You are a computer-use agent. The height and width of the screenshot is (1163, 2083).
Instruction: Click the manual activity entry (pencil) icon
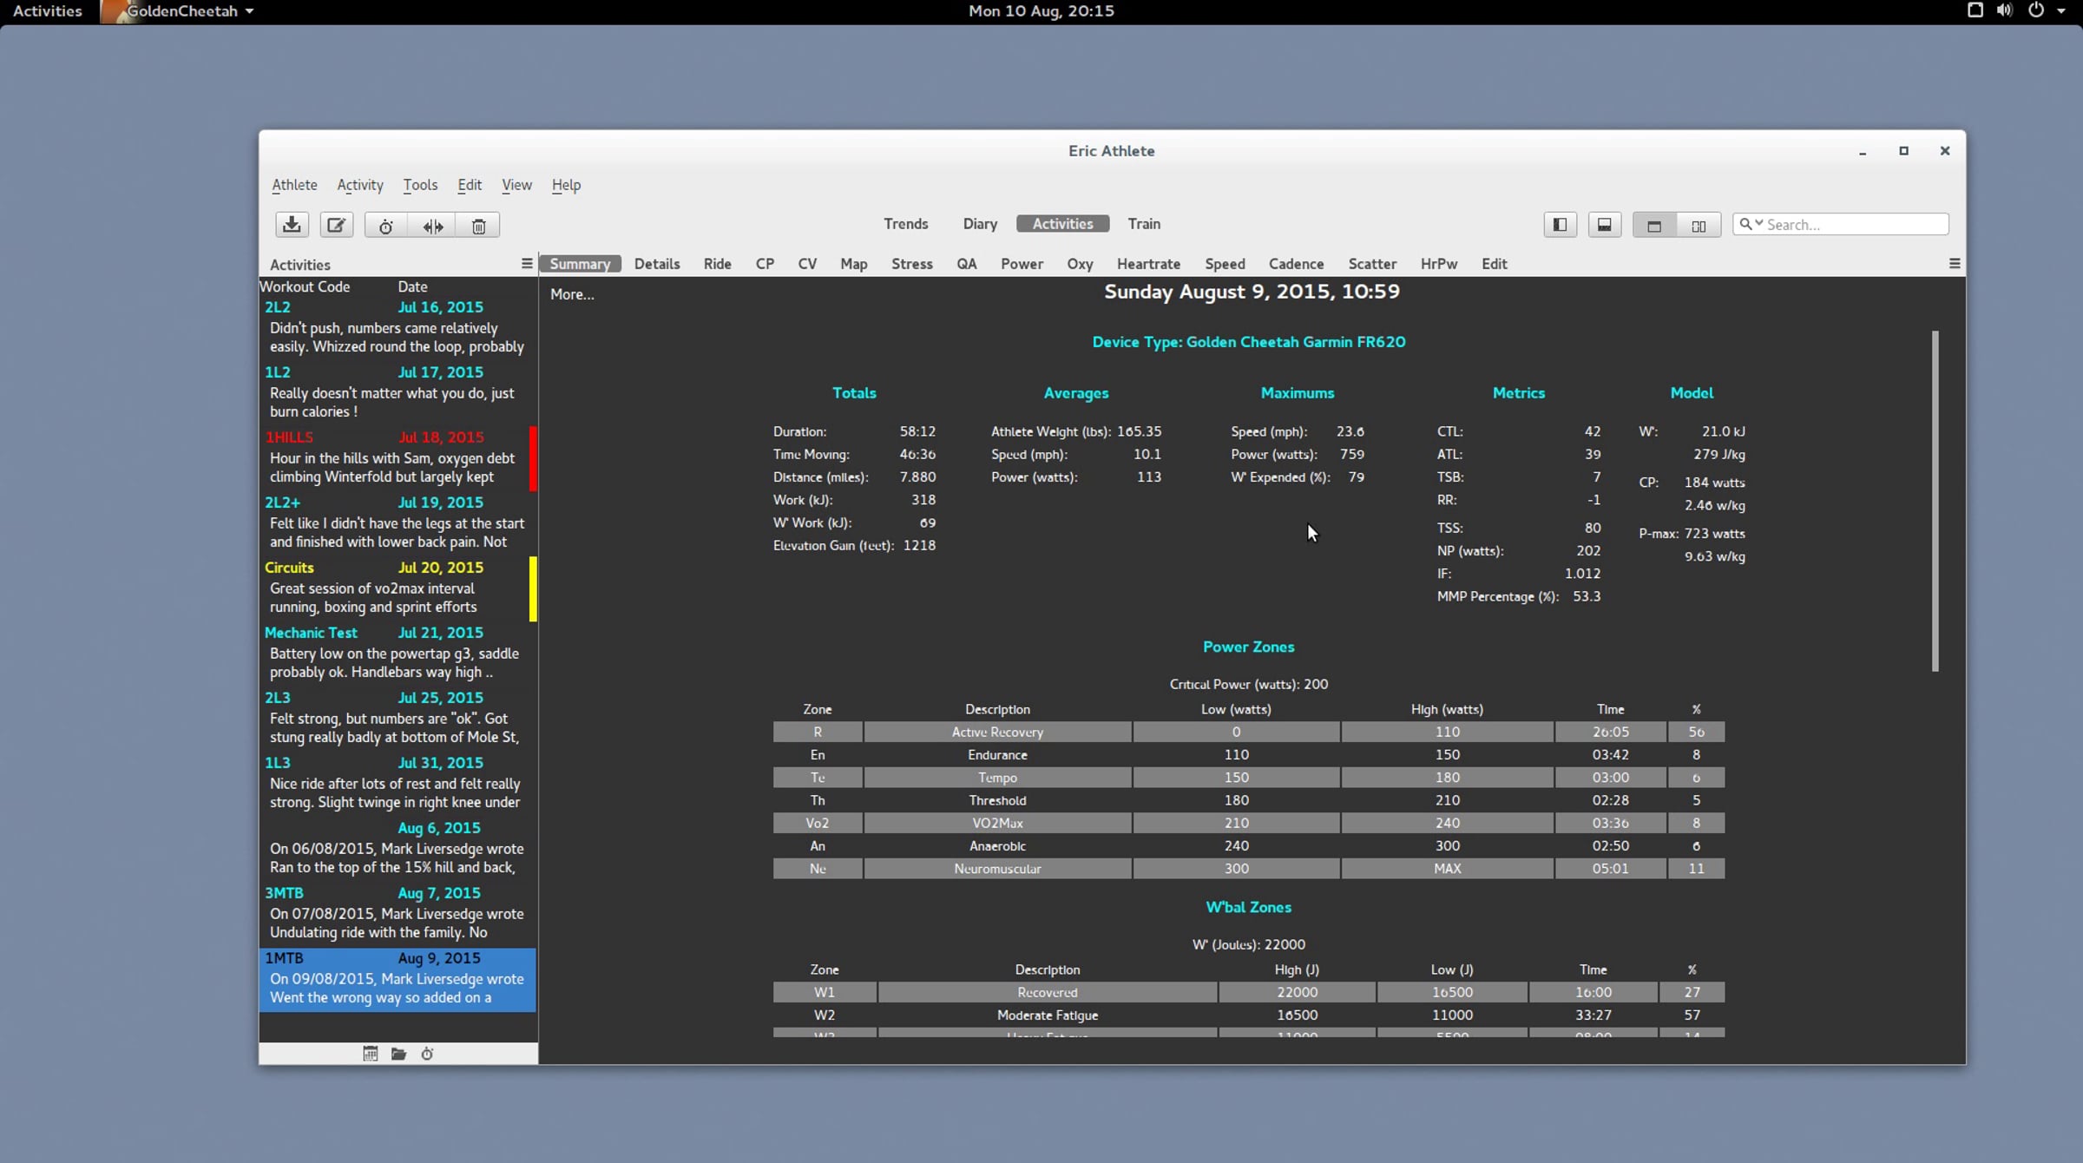pos(336,225)
